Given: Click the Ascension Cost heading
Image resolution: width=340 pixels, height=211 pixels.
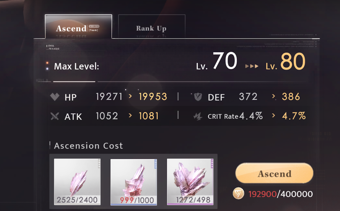Looking at the screenshot, I should [x=89, y=146].
